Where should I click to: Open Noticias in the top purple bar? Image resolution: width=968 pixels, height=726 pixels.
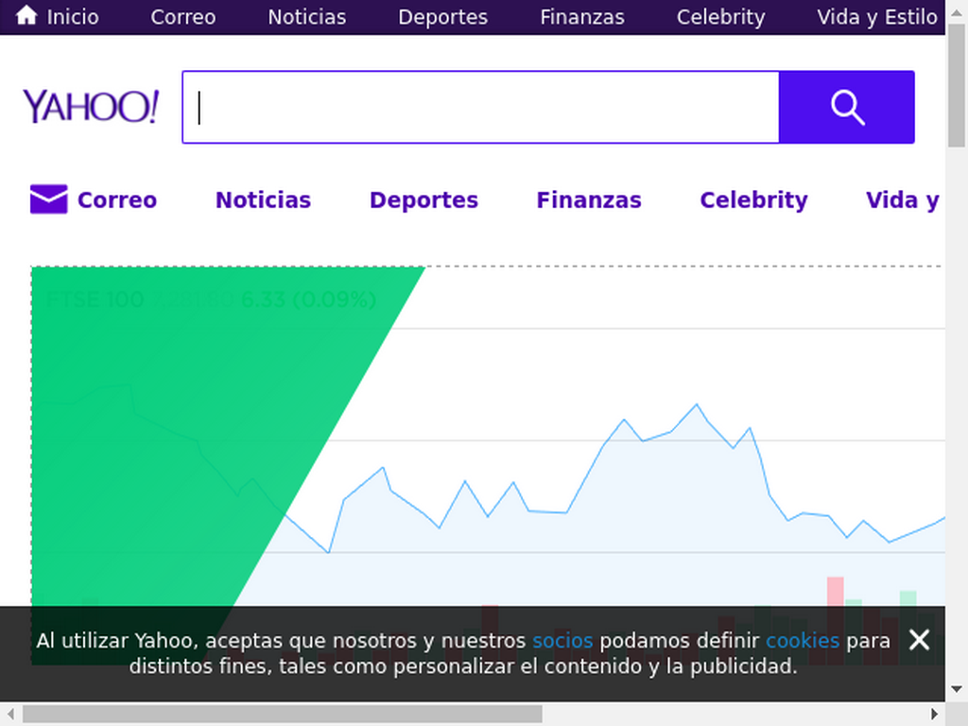pos(307,17)
